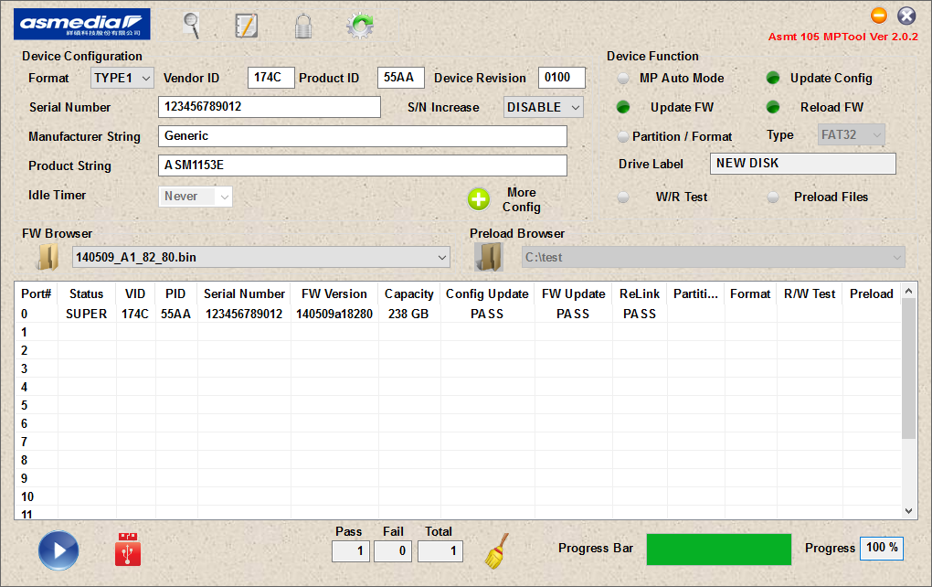Click the ReLink column header
The height and width of the screenshot is (587, 932).
(640, 293)
